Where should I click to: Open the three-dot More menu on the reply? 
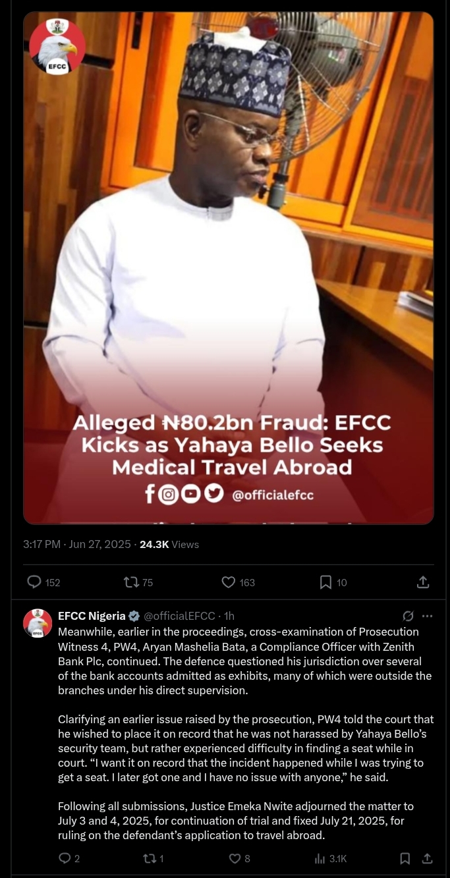(428, 616)
